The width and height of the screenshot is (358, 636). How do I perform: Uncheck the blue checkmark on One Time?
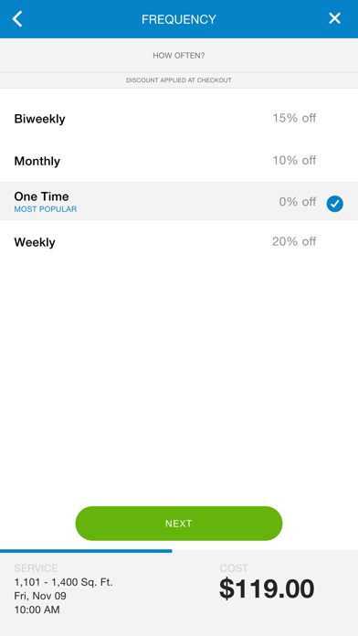(x=335, y=204)
